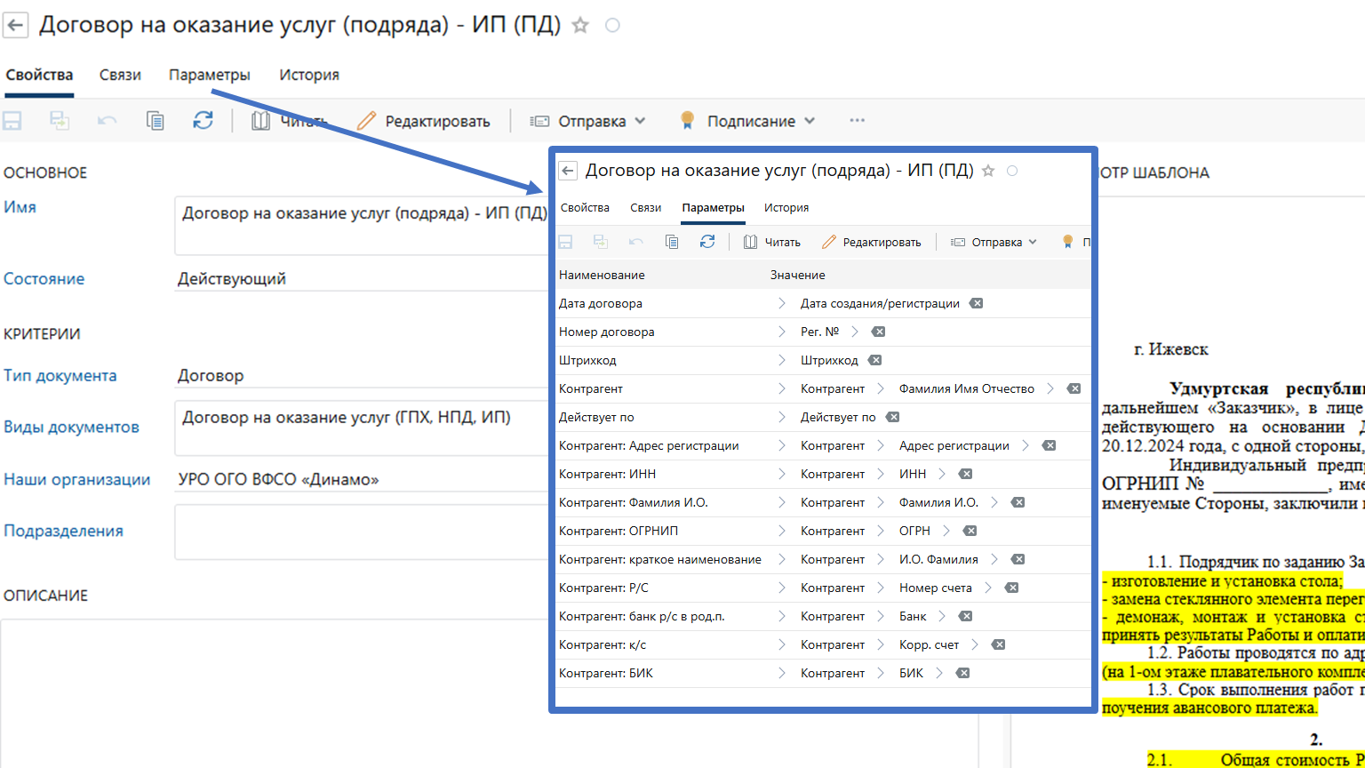Clear the Штрихкод parameter value
The height and width of the screenshot is (768, 1365).
pyautogui.click(x=875, y=360)
